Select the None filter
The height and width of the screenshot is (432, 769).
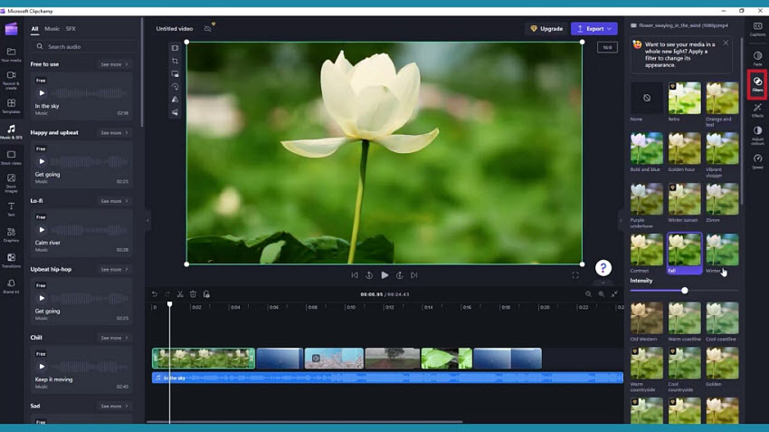646,98
